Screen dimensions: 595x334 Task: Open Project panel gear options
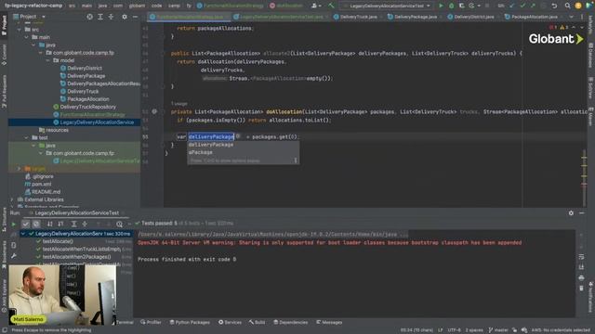125,17
